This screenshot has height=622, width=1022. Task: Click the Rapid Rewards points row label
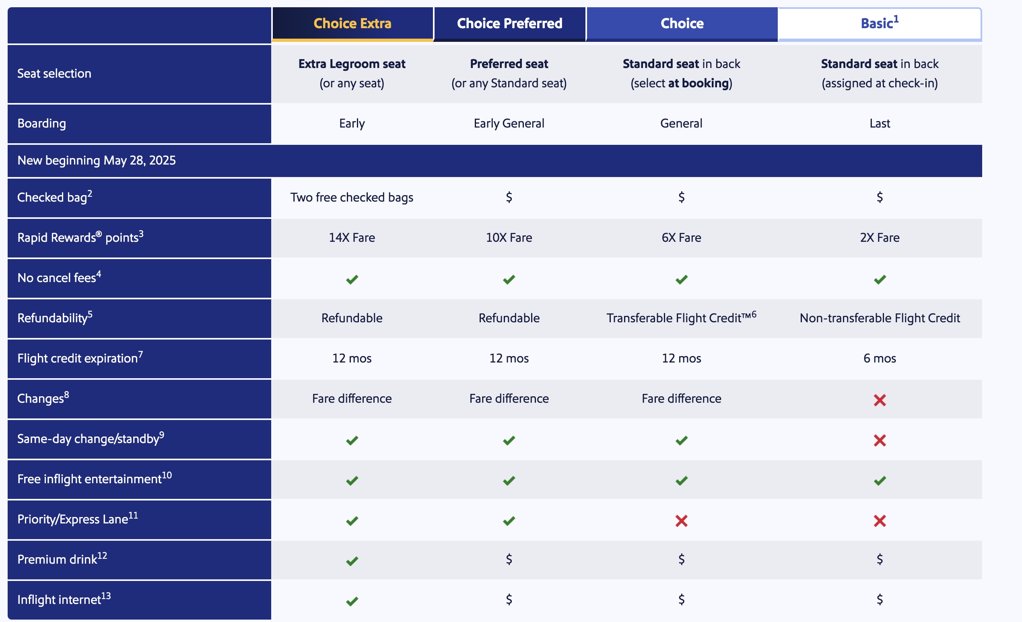coord(80,237)
